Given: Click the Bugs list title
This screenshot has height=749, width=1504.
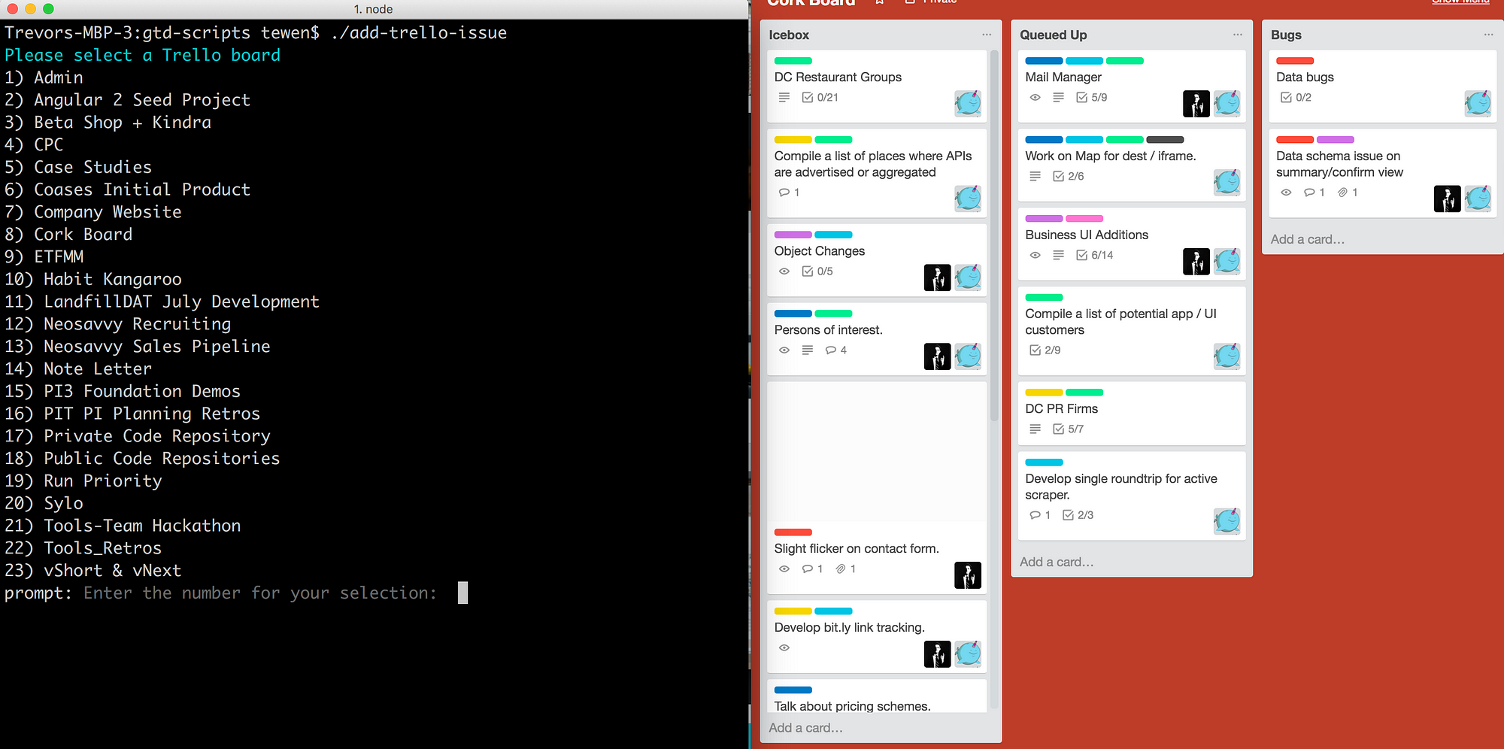Looking at the screenshot, I should [1286, 35].
